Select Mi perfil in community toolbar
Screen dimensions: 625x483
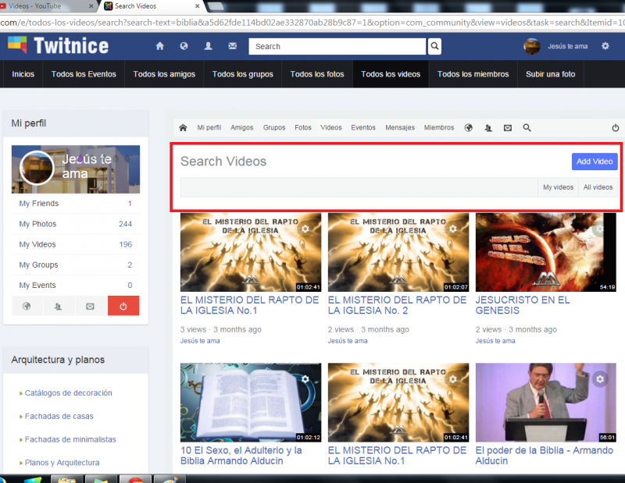209,127
